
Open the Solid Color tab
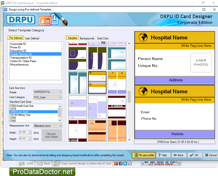103,38
